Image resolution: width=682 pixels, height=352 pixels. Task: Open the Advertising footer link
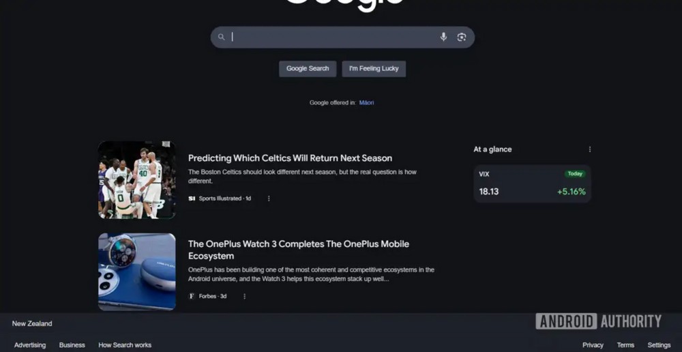(30, 345)
